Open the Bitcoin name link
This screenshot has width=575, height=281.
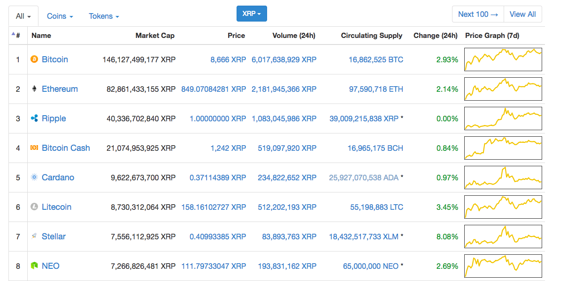(x=55, y=59)
